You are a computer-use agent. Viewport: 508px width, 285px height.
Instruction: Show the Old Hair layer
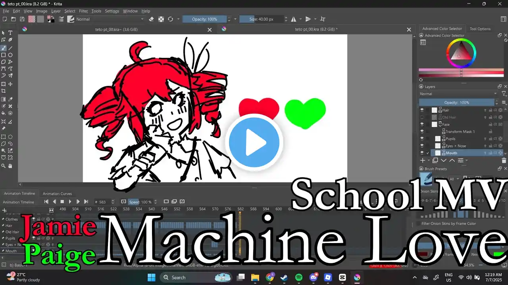pyautogui.click(x=422, y=117)
